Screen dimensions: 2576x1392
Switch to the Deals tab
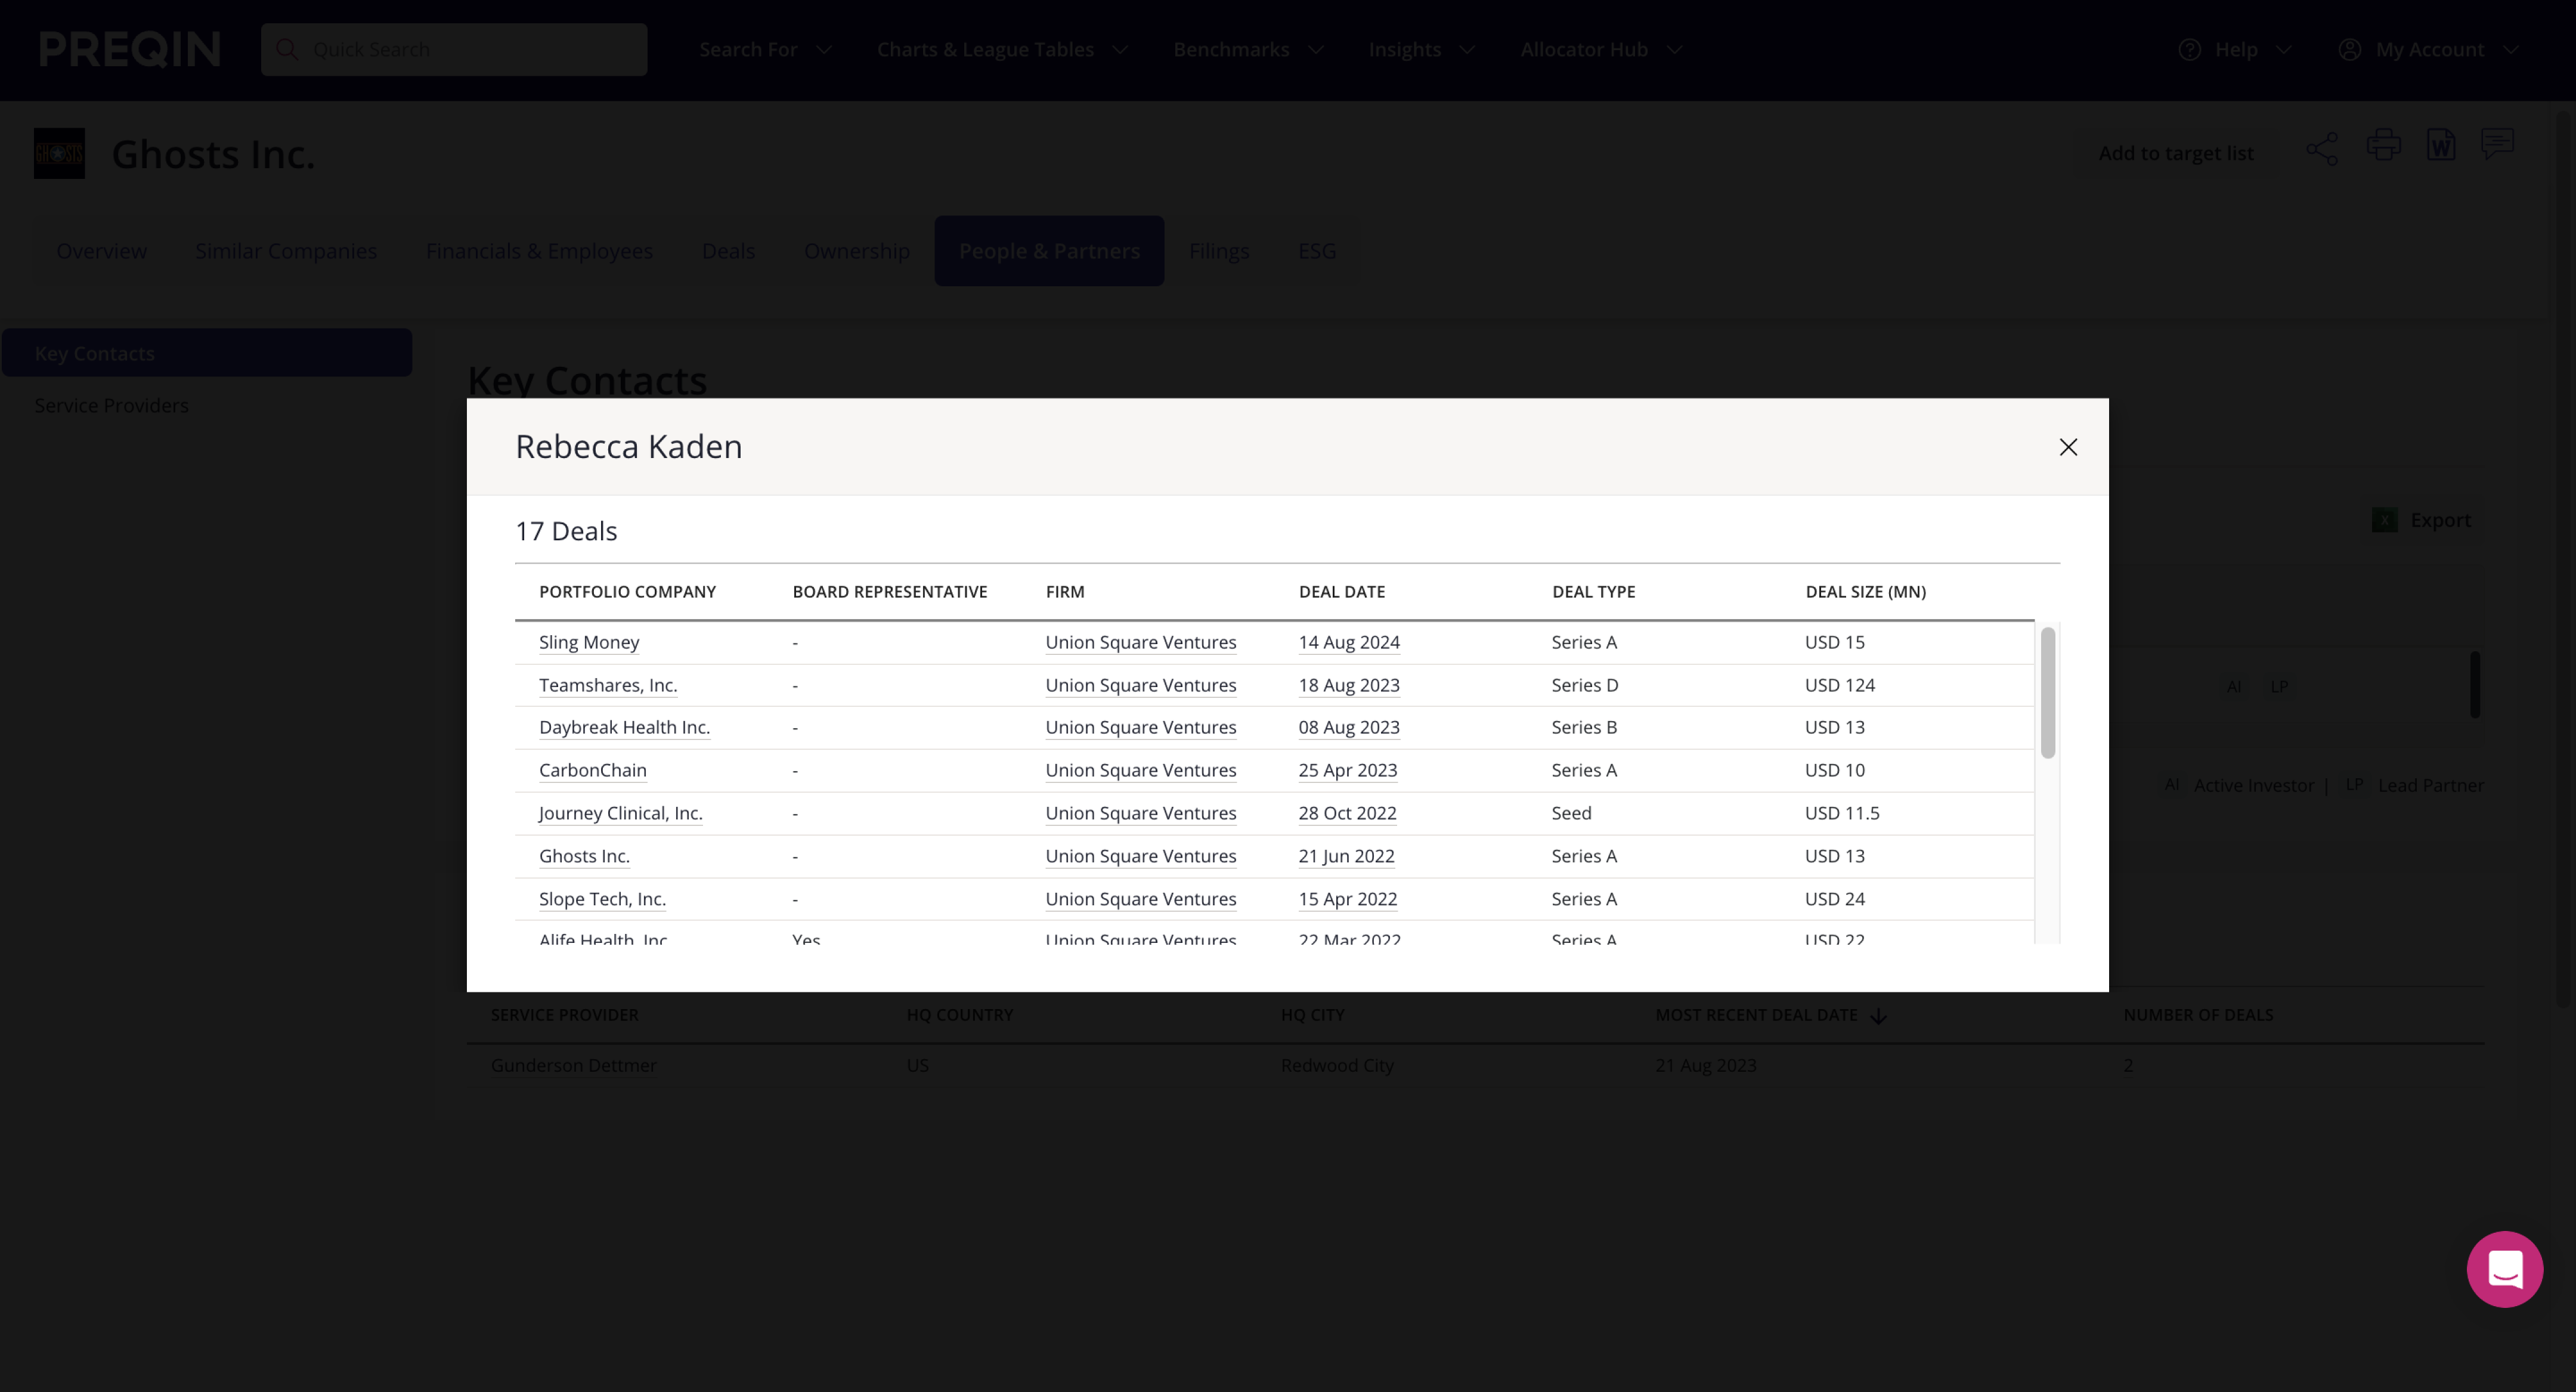coord(728,251)
